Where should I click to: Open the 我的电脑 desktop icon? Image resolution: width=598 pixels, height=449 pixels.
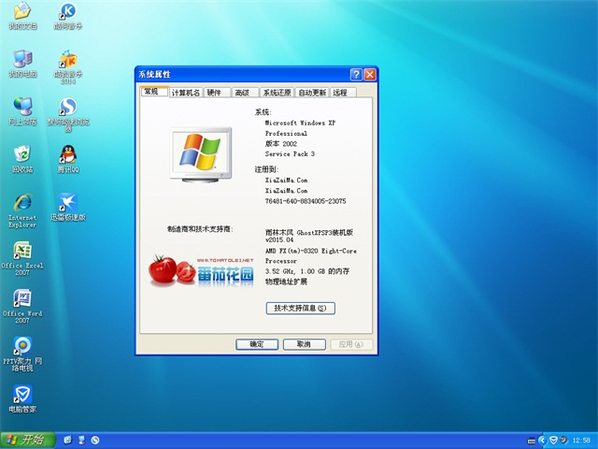tap(21, 60)
